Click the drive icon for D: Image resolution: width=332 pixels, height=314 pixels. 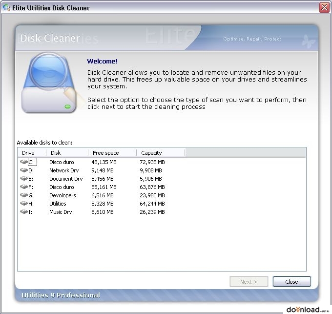click(24, 170)
